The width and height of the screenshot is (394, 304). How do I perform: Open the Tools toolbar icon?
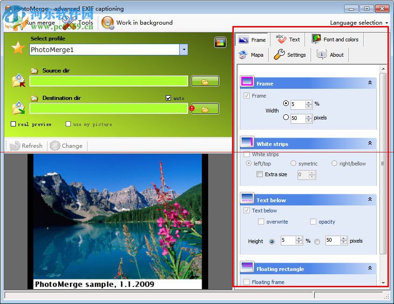[x=69, y=23]
